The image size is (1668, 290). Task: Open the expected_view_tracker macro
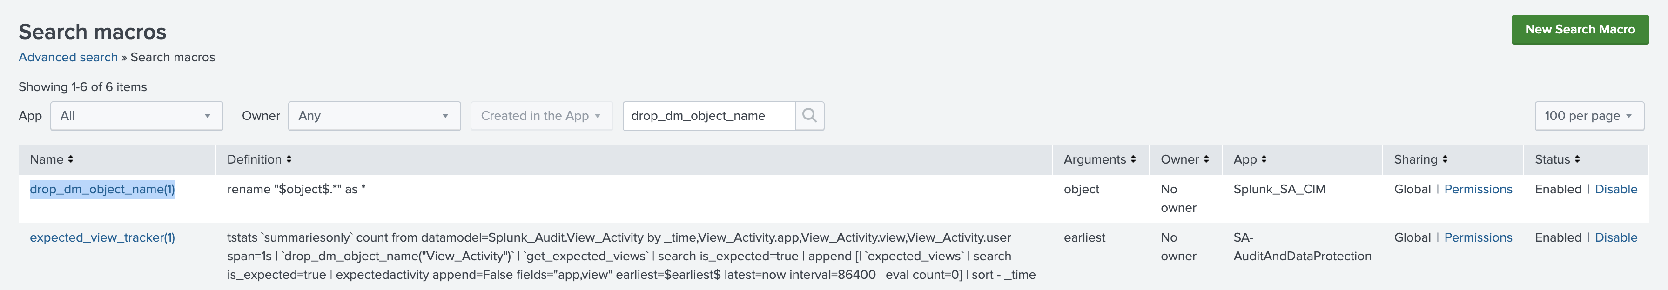(103, 237)
